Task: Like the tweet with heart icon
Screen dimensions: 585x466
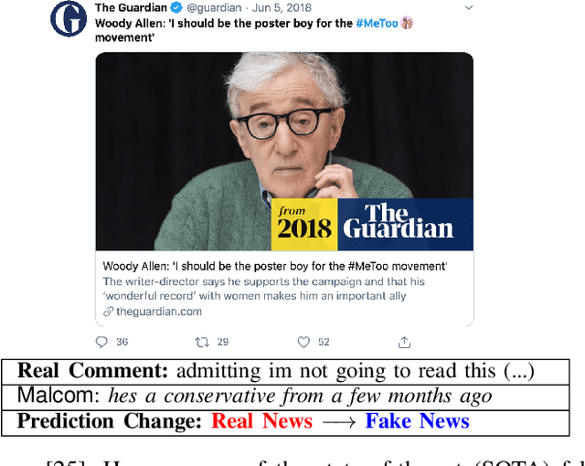Action: (x=303, y=342)
